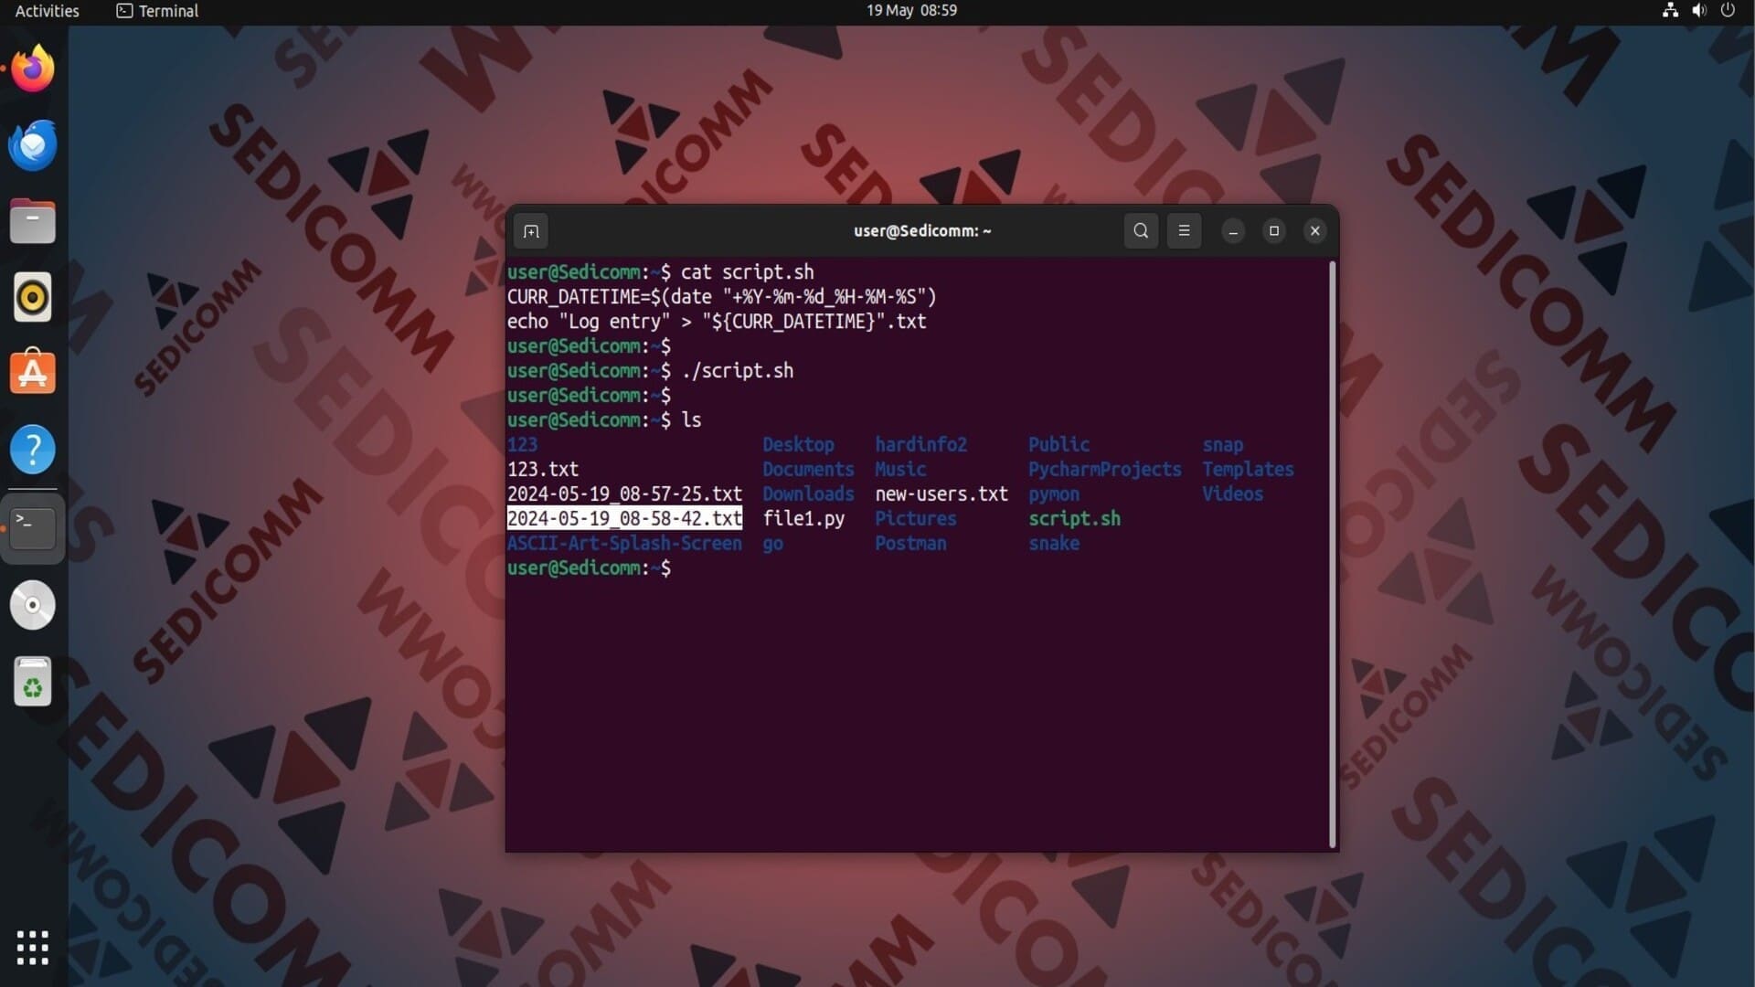This screenshot has width=1755, height=987.
Task: Open Thunderbird mail from the dock
Action: (x=33, y=145)
